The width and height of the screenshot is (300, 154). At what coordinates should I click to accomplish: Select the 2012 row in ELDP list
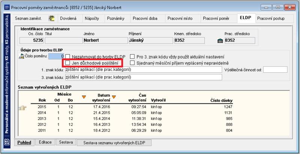coord(132,124)
